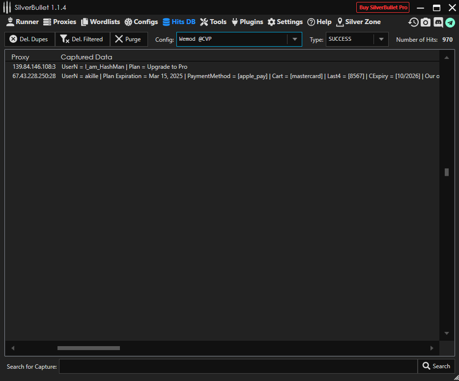Expand the Config dropdown arrow
Image resolution: width=459 pixels, height=381 pixels.
pos(294,39)
